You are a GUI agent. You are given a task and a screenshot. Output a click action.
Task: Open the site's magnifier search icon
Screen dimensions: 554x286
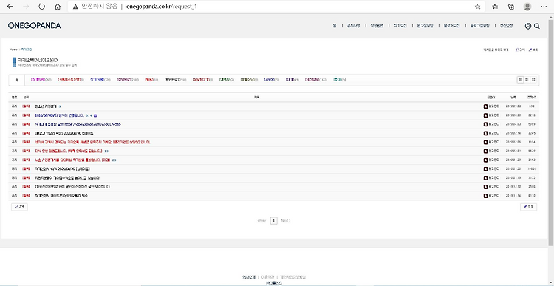coord(537,26)
